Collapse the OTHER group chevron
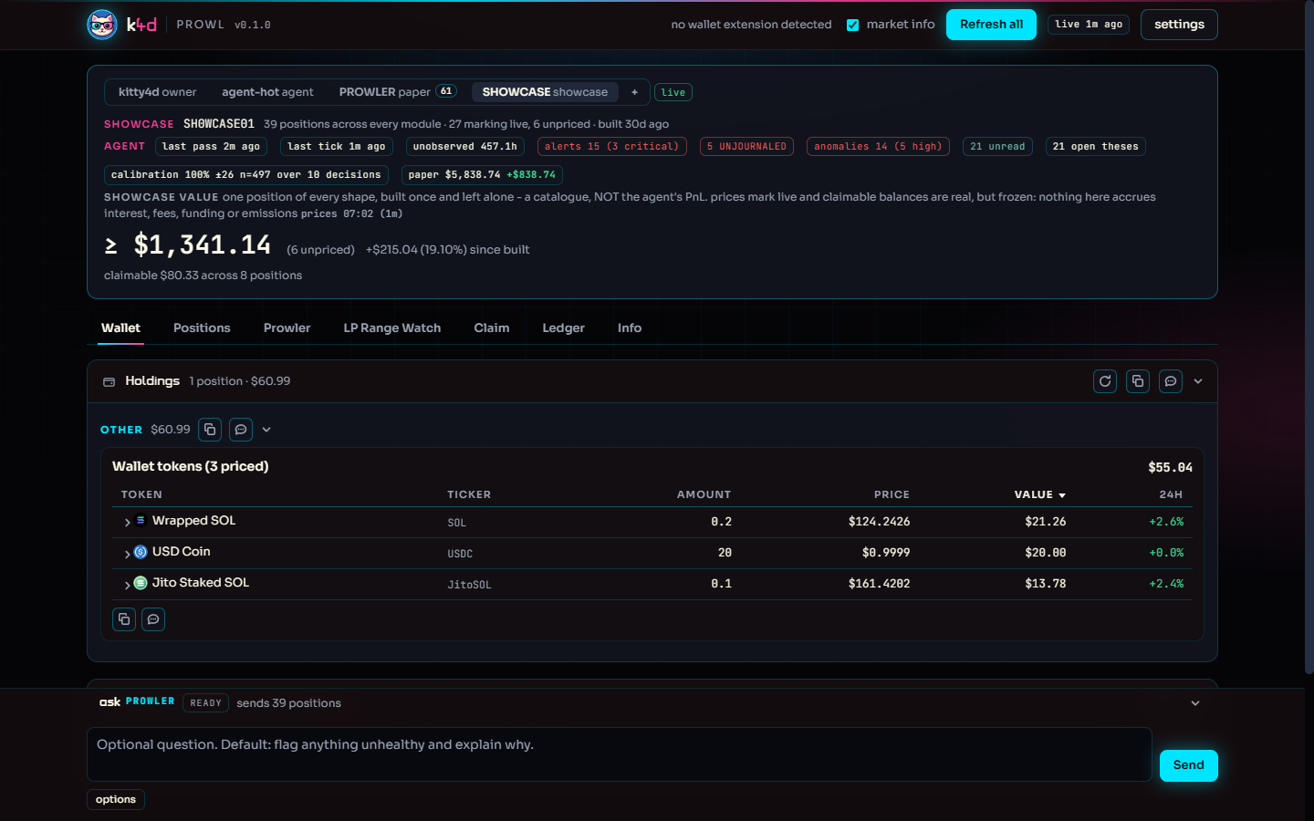This screenshot has height=821, width=1314. click(x=266, y=430)
